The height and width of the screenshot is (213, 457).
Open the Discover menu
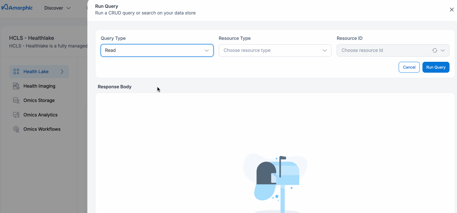[57, 8]
